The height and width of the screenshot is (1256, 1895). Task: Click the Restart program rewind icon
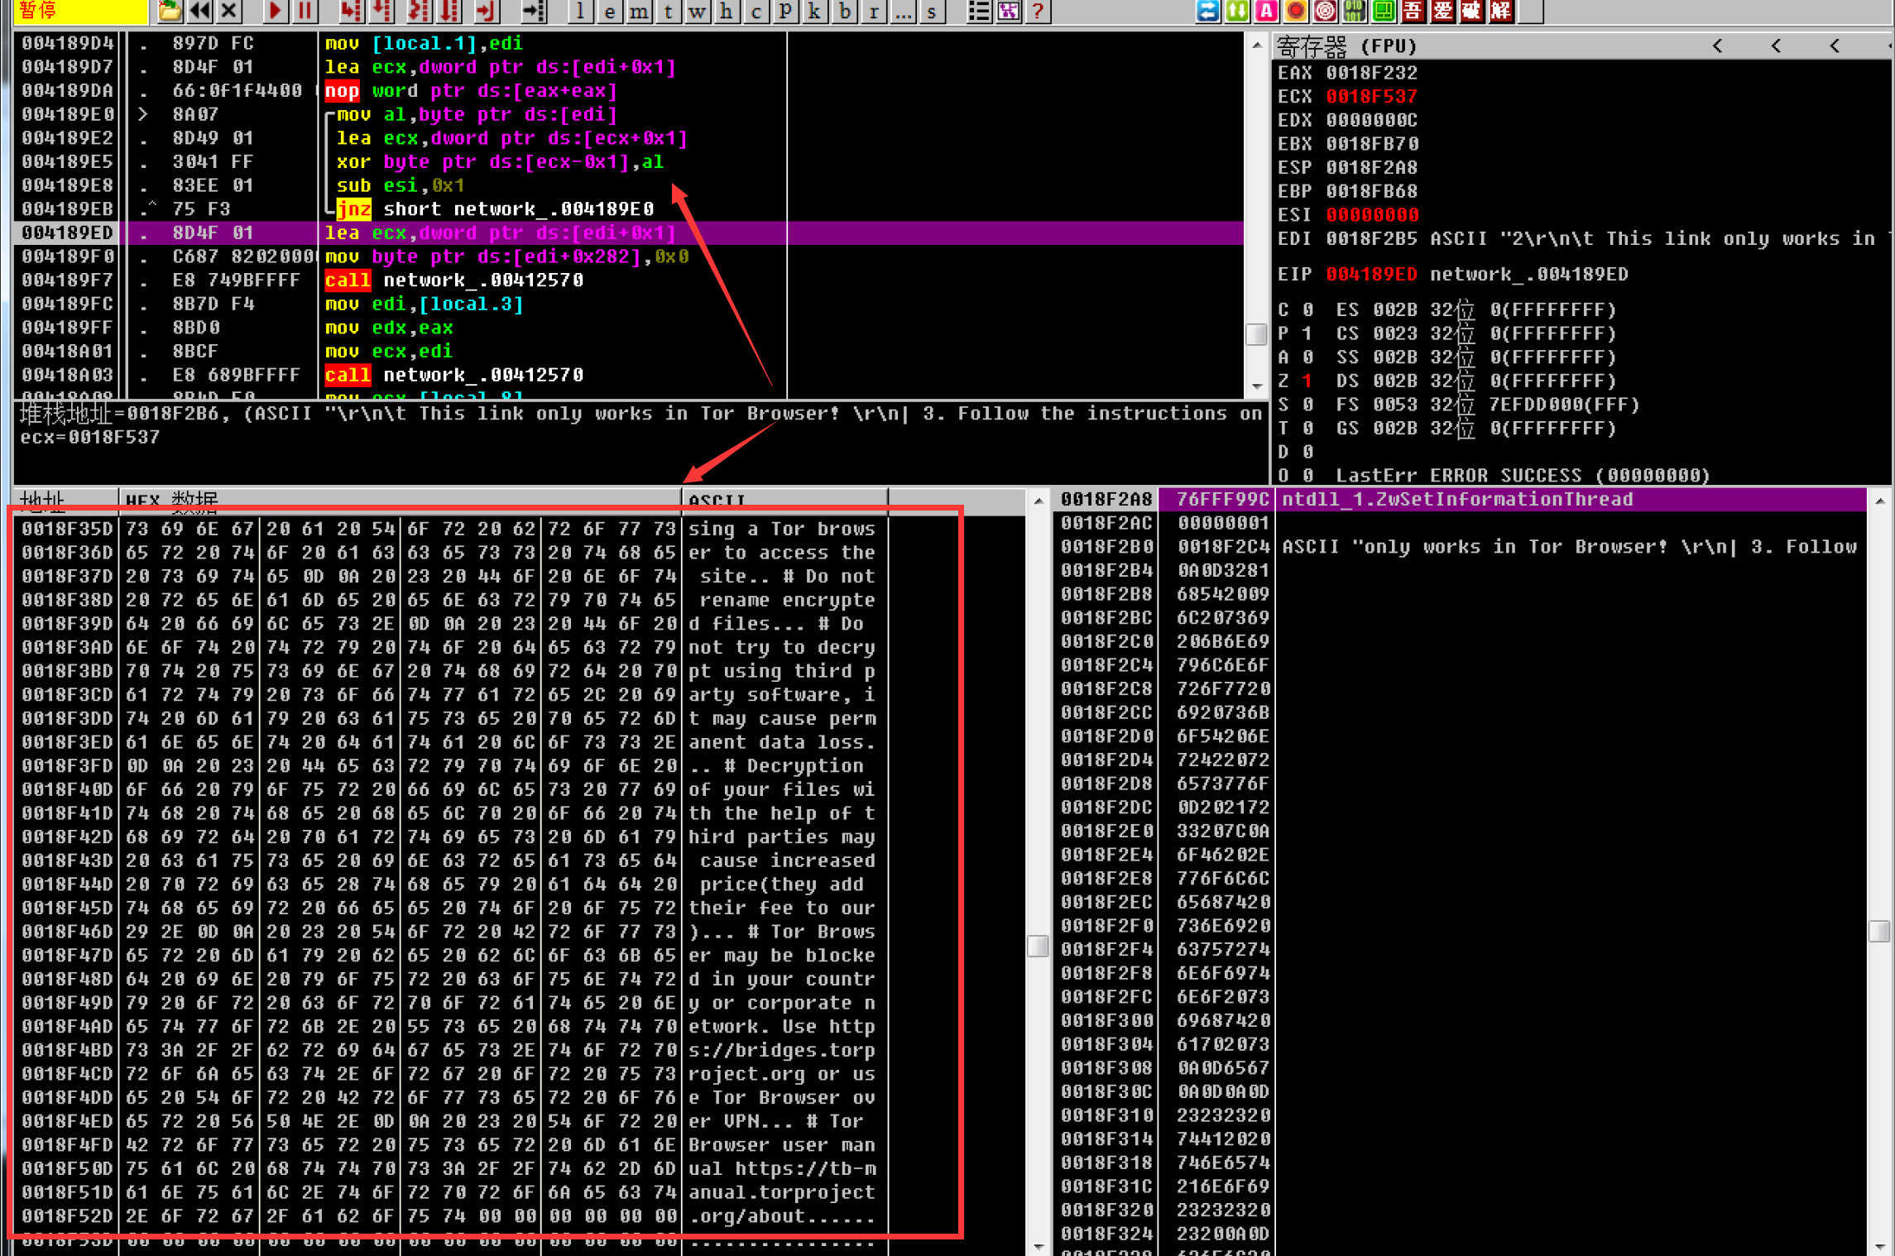199,11
